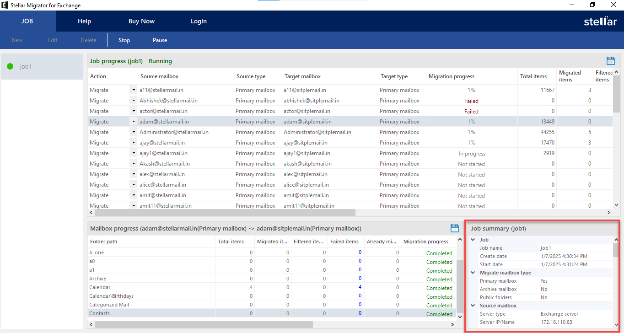Image resolution: width=624 pixels, height=333 pixels.
Task: Click job table horizontal scroll right arrow
Action: click(608, 213)
